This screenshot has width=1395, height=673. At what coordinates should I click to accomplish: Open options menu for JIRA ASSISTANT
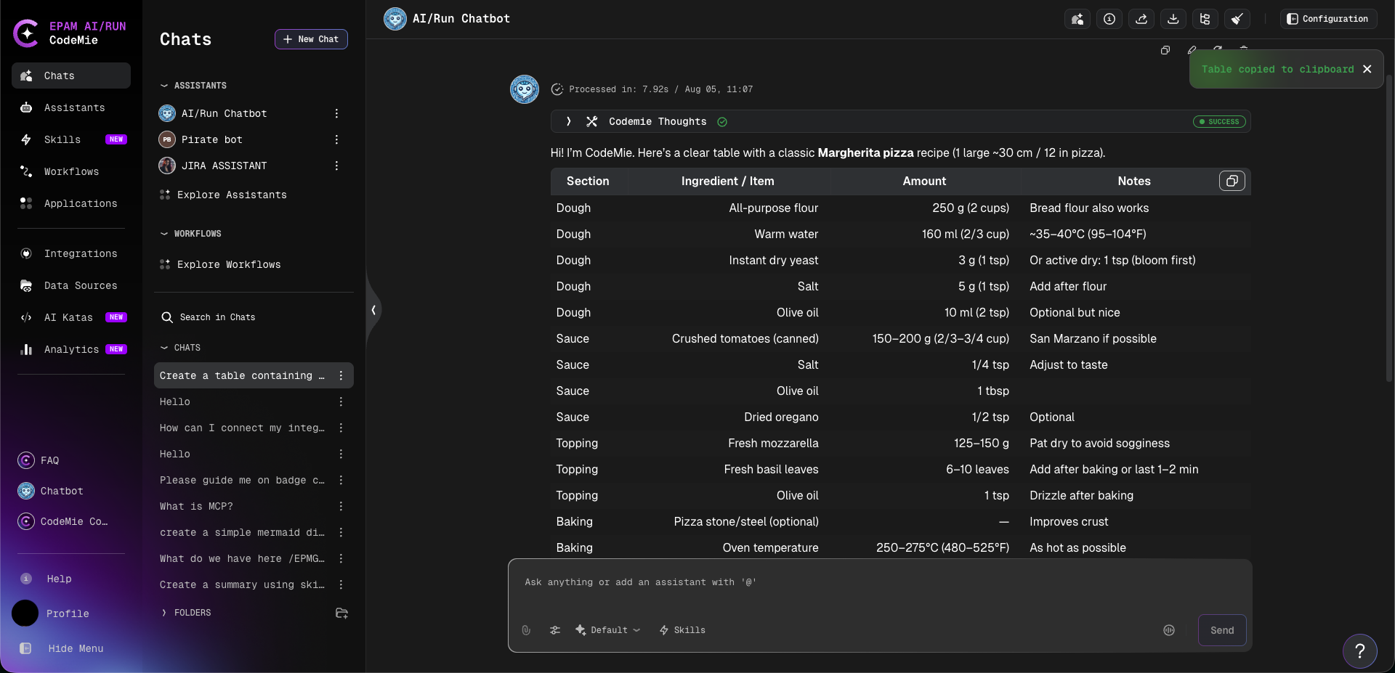[336, 166]
